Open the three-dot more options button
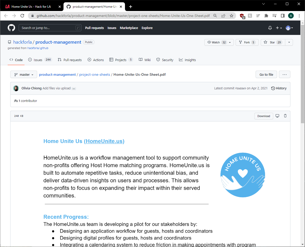This screenshot has width=305, height=247. (285, 74)
